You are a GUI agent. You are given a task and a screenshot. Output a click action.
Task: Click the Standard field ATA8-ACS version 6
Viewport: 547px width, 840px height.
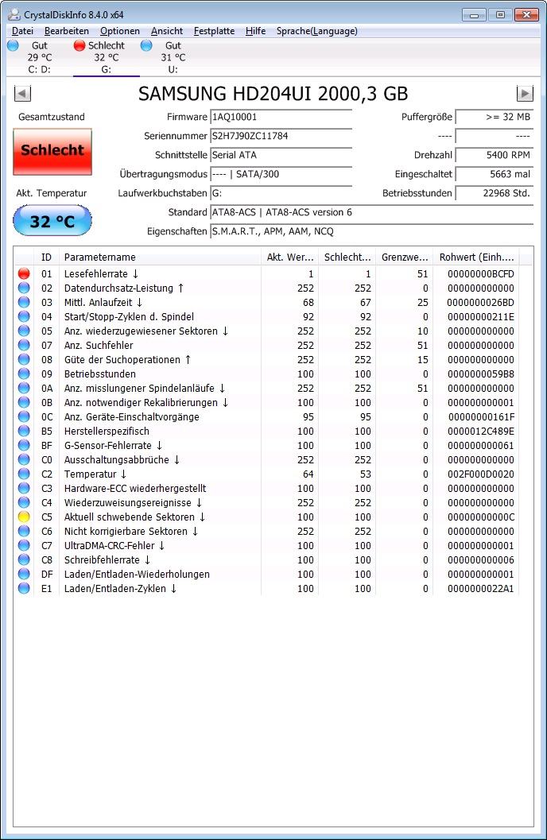pyautogui.click(x=372, y=212)
